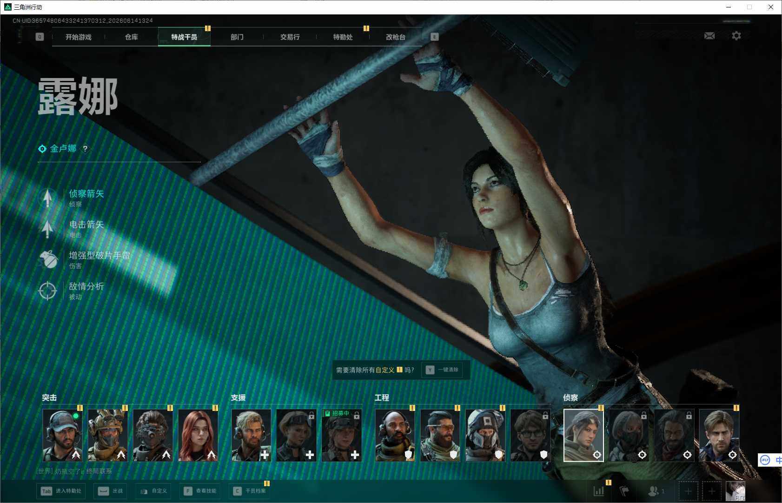Switch to the 特战干员 tab
The image size is (782, 503).
[x=184, y=37]
